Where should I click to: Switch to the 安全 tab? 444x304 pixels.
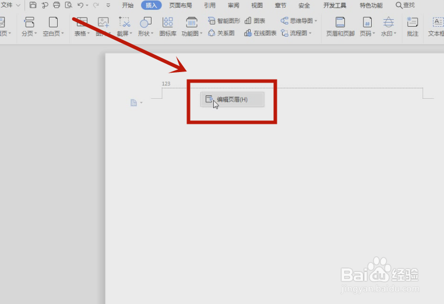[304, 5]
